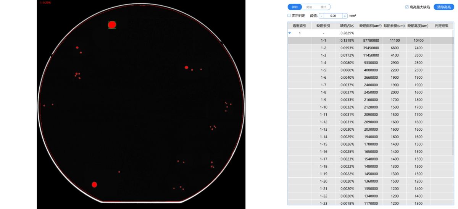This screenshot has height=209, width=458.
Task: Click the 清除高亮 button
Action: pos(444,7)
